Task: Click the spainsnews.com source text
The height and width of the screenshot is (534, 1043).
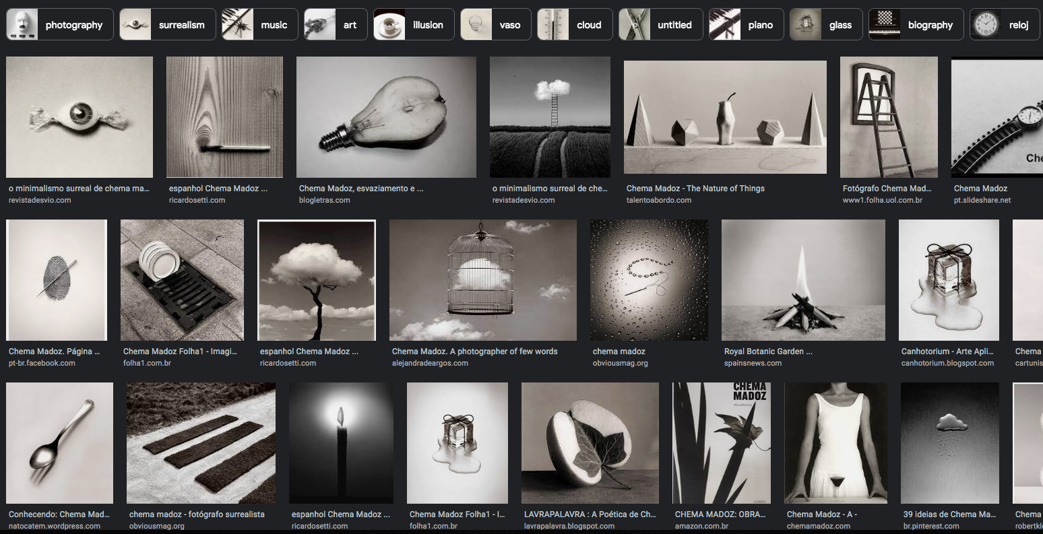Action: (753, 363)
